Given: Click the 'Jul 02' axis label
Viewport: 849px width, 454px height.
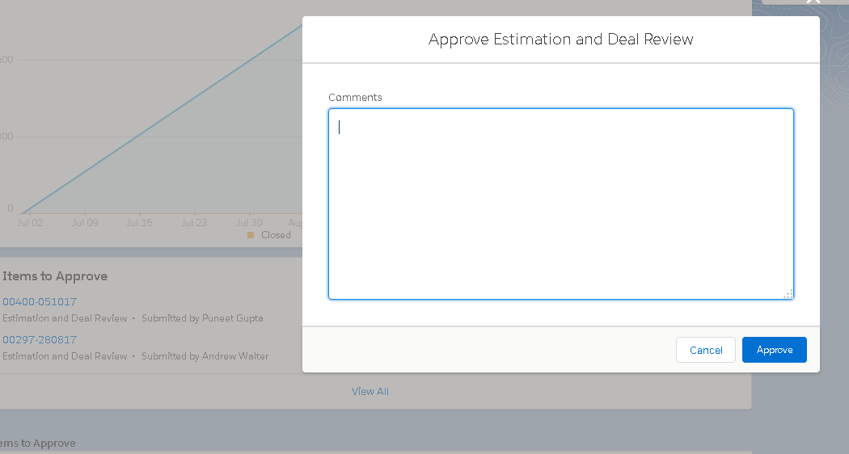Looking at the screenshot, I should (30, 222).
